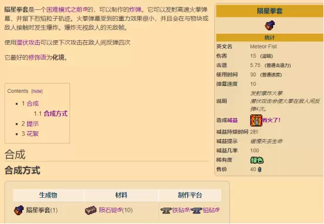The image size is (324, 224).
Task: Open the 着火了! debuff link
Action: [x=271, y=120]
